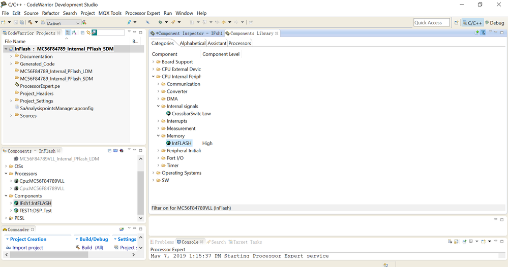Image resolution: width=508 pixels, height=267 pixels.
Task: Click the folder icon in Components panel toolbar
Action: point(115,151)
